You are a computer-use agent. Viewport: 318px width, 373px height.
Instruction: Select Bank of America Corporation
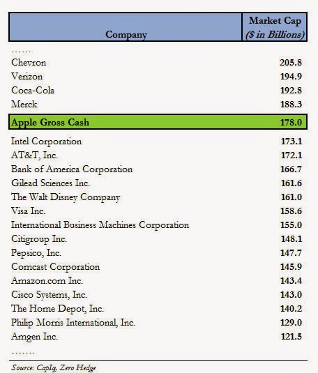point(72,169)
